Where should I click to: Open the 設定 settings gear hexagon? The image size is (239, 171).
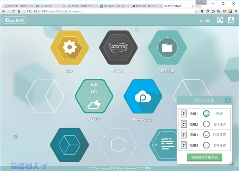click(x=69, y=48)
